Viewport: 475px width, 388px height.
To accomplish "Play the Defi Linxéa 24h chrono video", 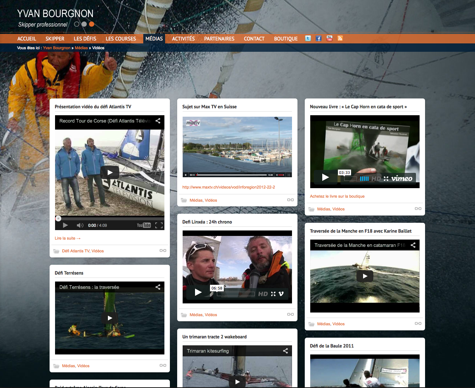I will tap(198, 292).
